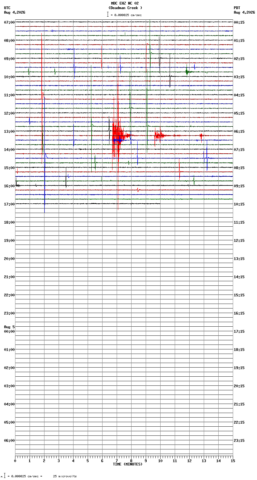Click the PDT '18:15' row label
The width and height of the screenshot is (257, 480).
coord(239,350)
